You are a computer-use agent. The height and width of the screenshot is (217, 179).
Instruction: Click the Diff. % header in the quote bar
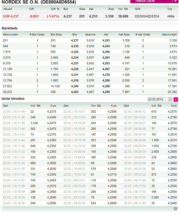pos(55,9)
